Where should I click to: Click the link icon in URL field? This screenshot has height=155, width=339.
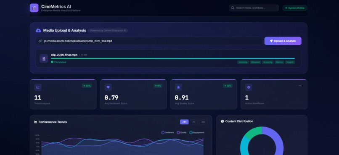click(40, 41)
